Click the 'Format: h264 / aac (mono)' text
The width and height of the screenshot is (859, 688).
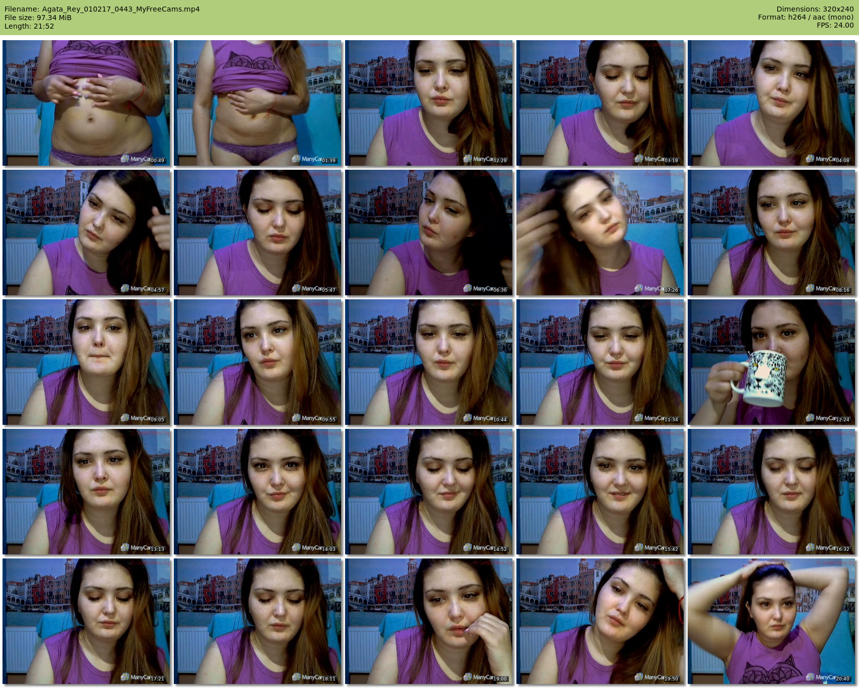806,17
